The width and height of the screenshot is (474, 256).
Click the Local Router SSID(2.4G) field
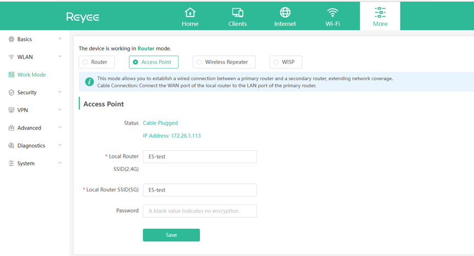click(199, 157)
